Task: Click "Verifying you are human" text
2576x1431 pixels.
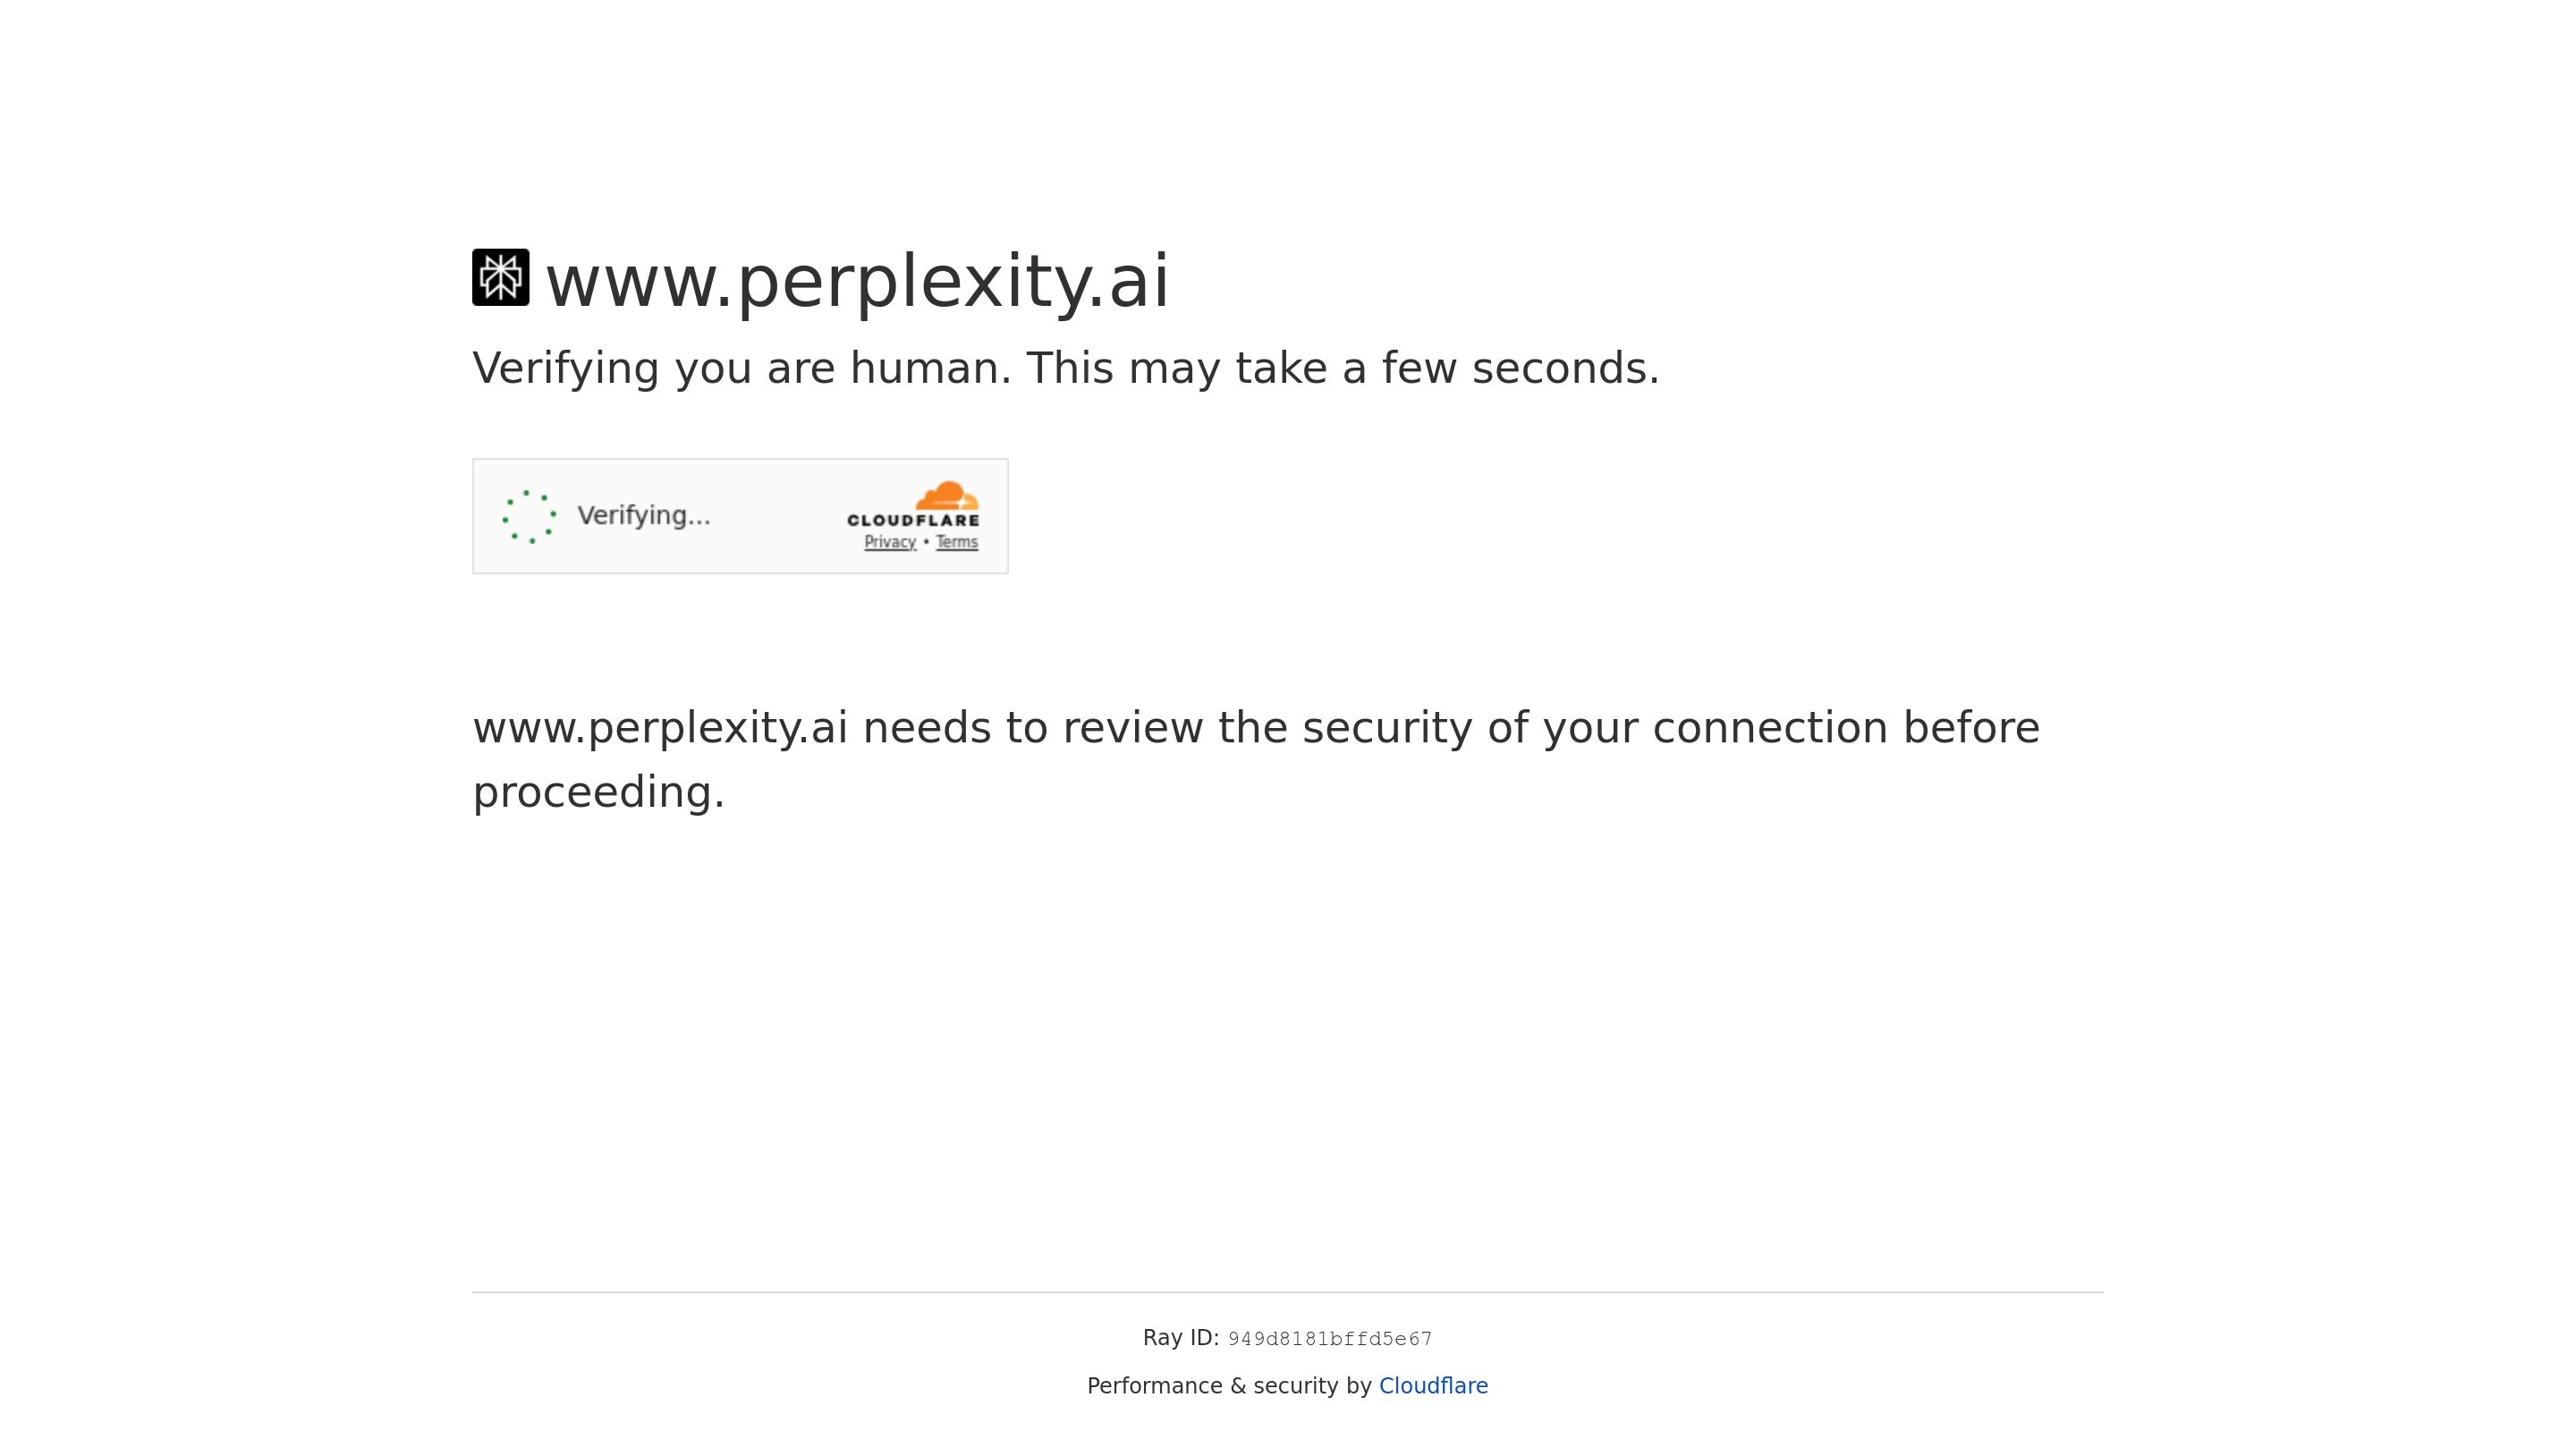Action: click(741, 368)
